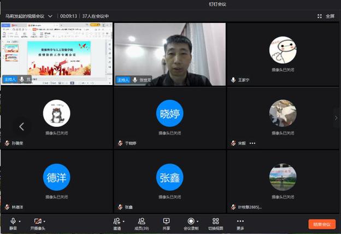Start 会议录制 meeting recording

click(191, 223)
